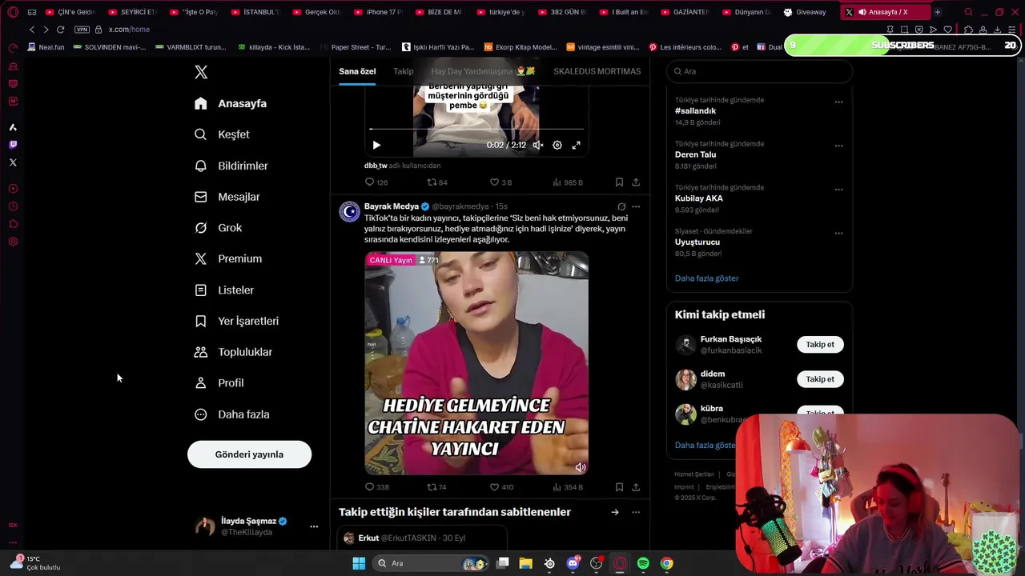This screenshot has height=576, width=1025.
Task: Open more options on Bayrak Medya post
Action: point(636,206)
